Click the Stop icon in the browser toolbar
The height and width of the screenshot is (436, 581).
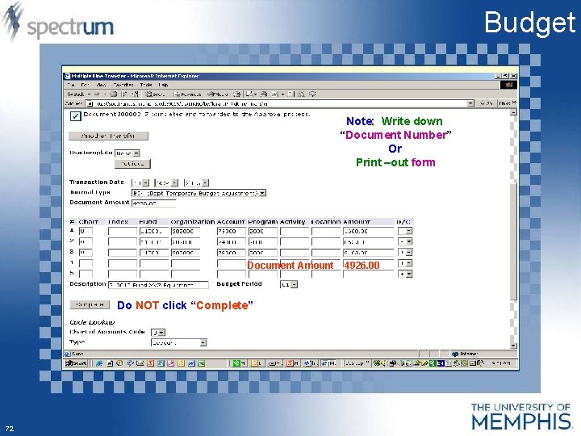(114, 94)
